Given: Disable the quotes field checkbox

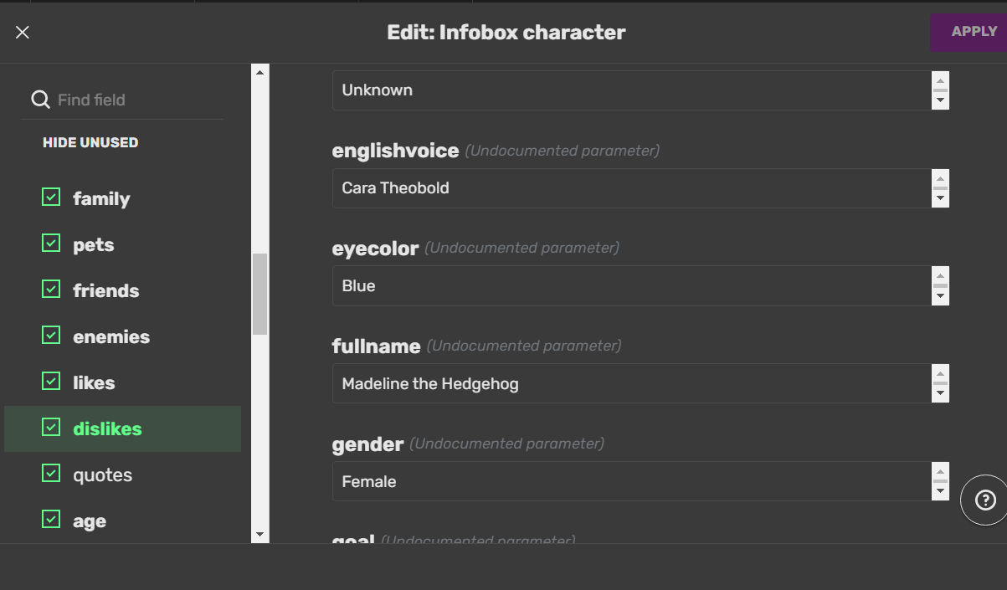Looking at the screenshot, I should click(x=50, y=475).
